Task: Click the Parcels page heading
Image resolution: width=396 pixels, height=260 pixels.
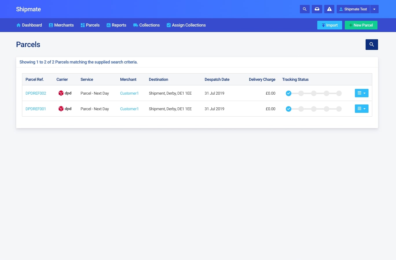Action: 28,44
